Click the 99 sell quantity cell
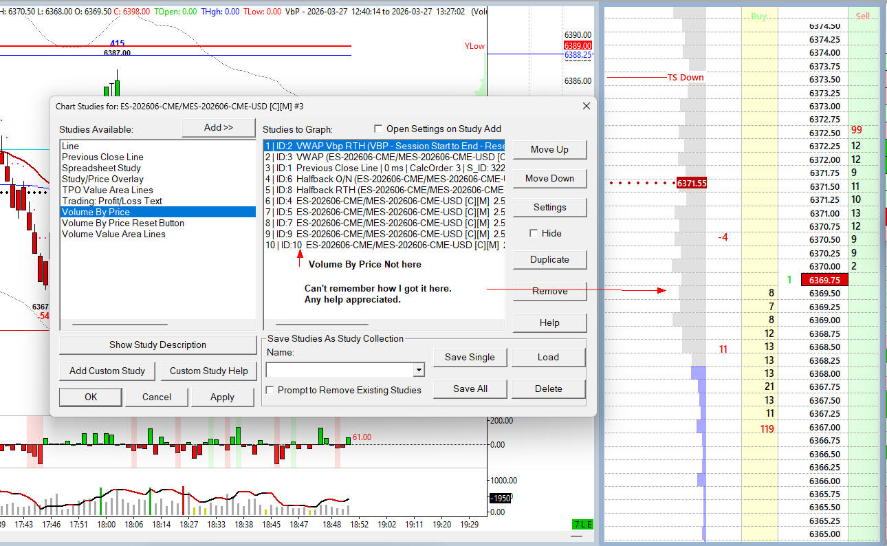 click(x=856, y=130)
